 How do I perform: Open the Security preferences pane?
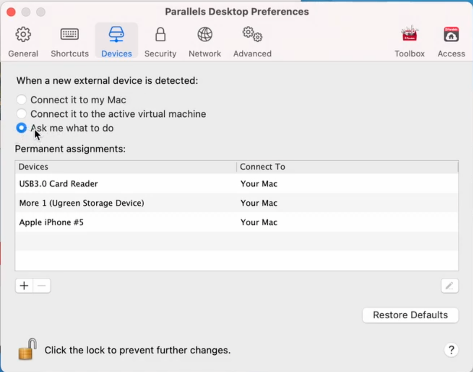coord(160,41)
